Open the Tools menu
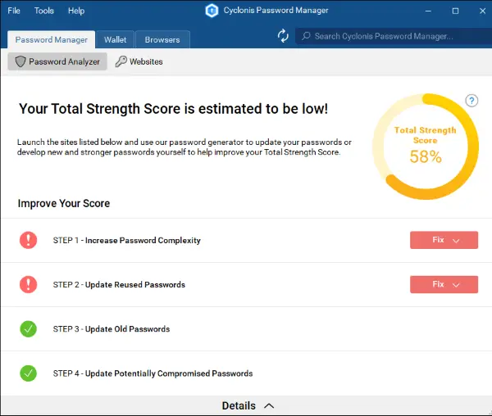The image size is (492, 416). coord(44,11)
